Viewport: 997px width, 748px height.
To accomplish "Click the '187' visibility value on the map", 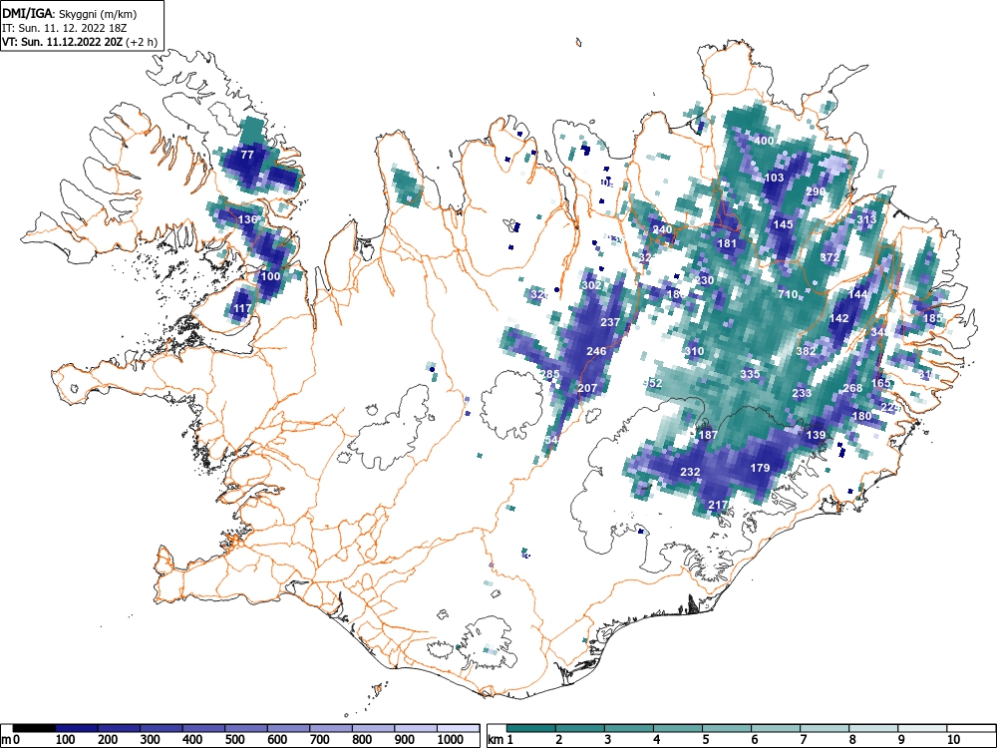I will pyautogui.click(x=708, y=435).
